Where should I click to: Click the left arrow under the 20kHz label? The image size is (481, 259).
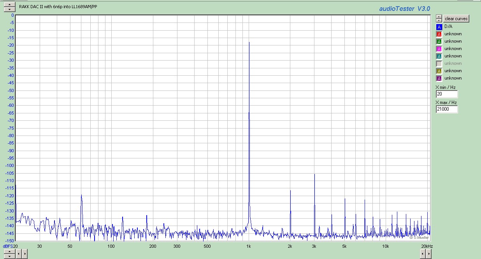tap(423, 254)
